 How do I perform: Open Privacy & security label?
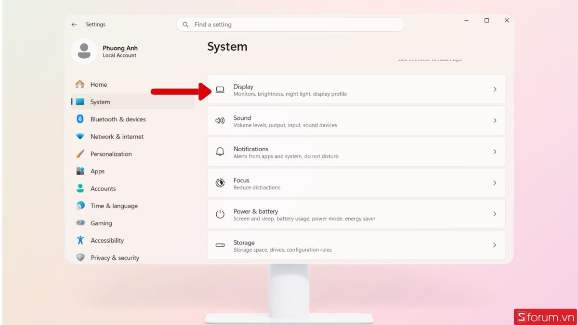115,258
